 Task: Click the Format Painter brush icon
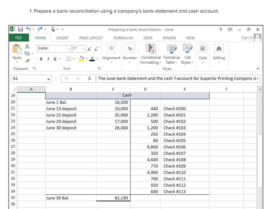pos(27,60)
